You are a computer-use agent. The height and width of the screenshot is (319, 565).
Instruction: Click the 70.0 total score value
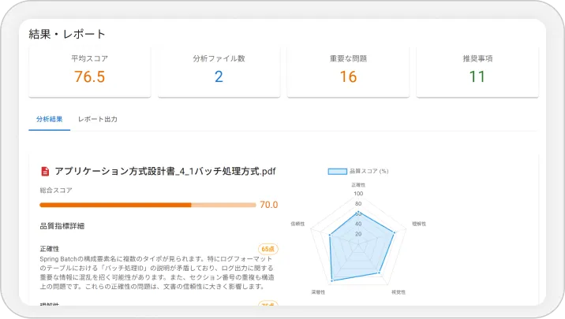point(269,205)
